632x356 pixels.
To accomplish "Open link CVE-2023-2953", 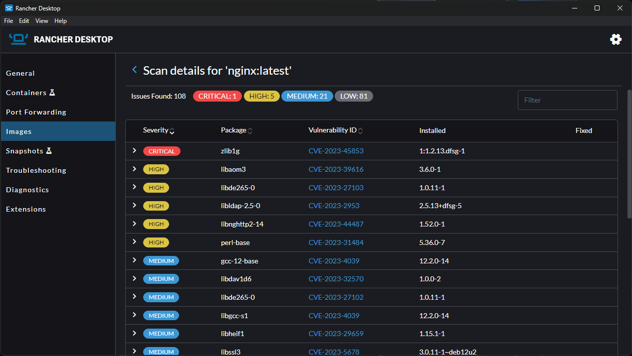I will (x=334, y=206).
